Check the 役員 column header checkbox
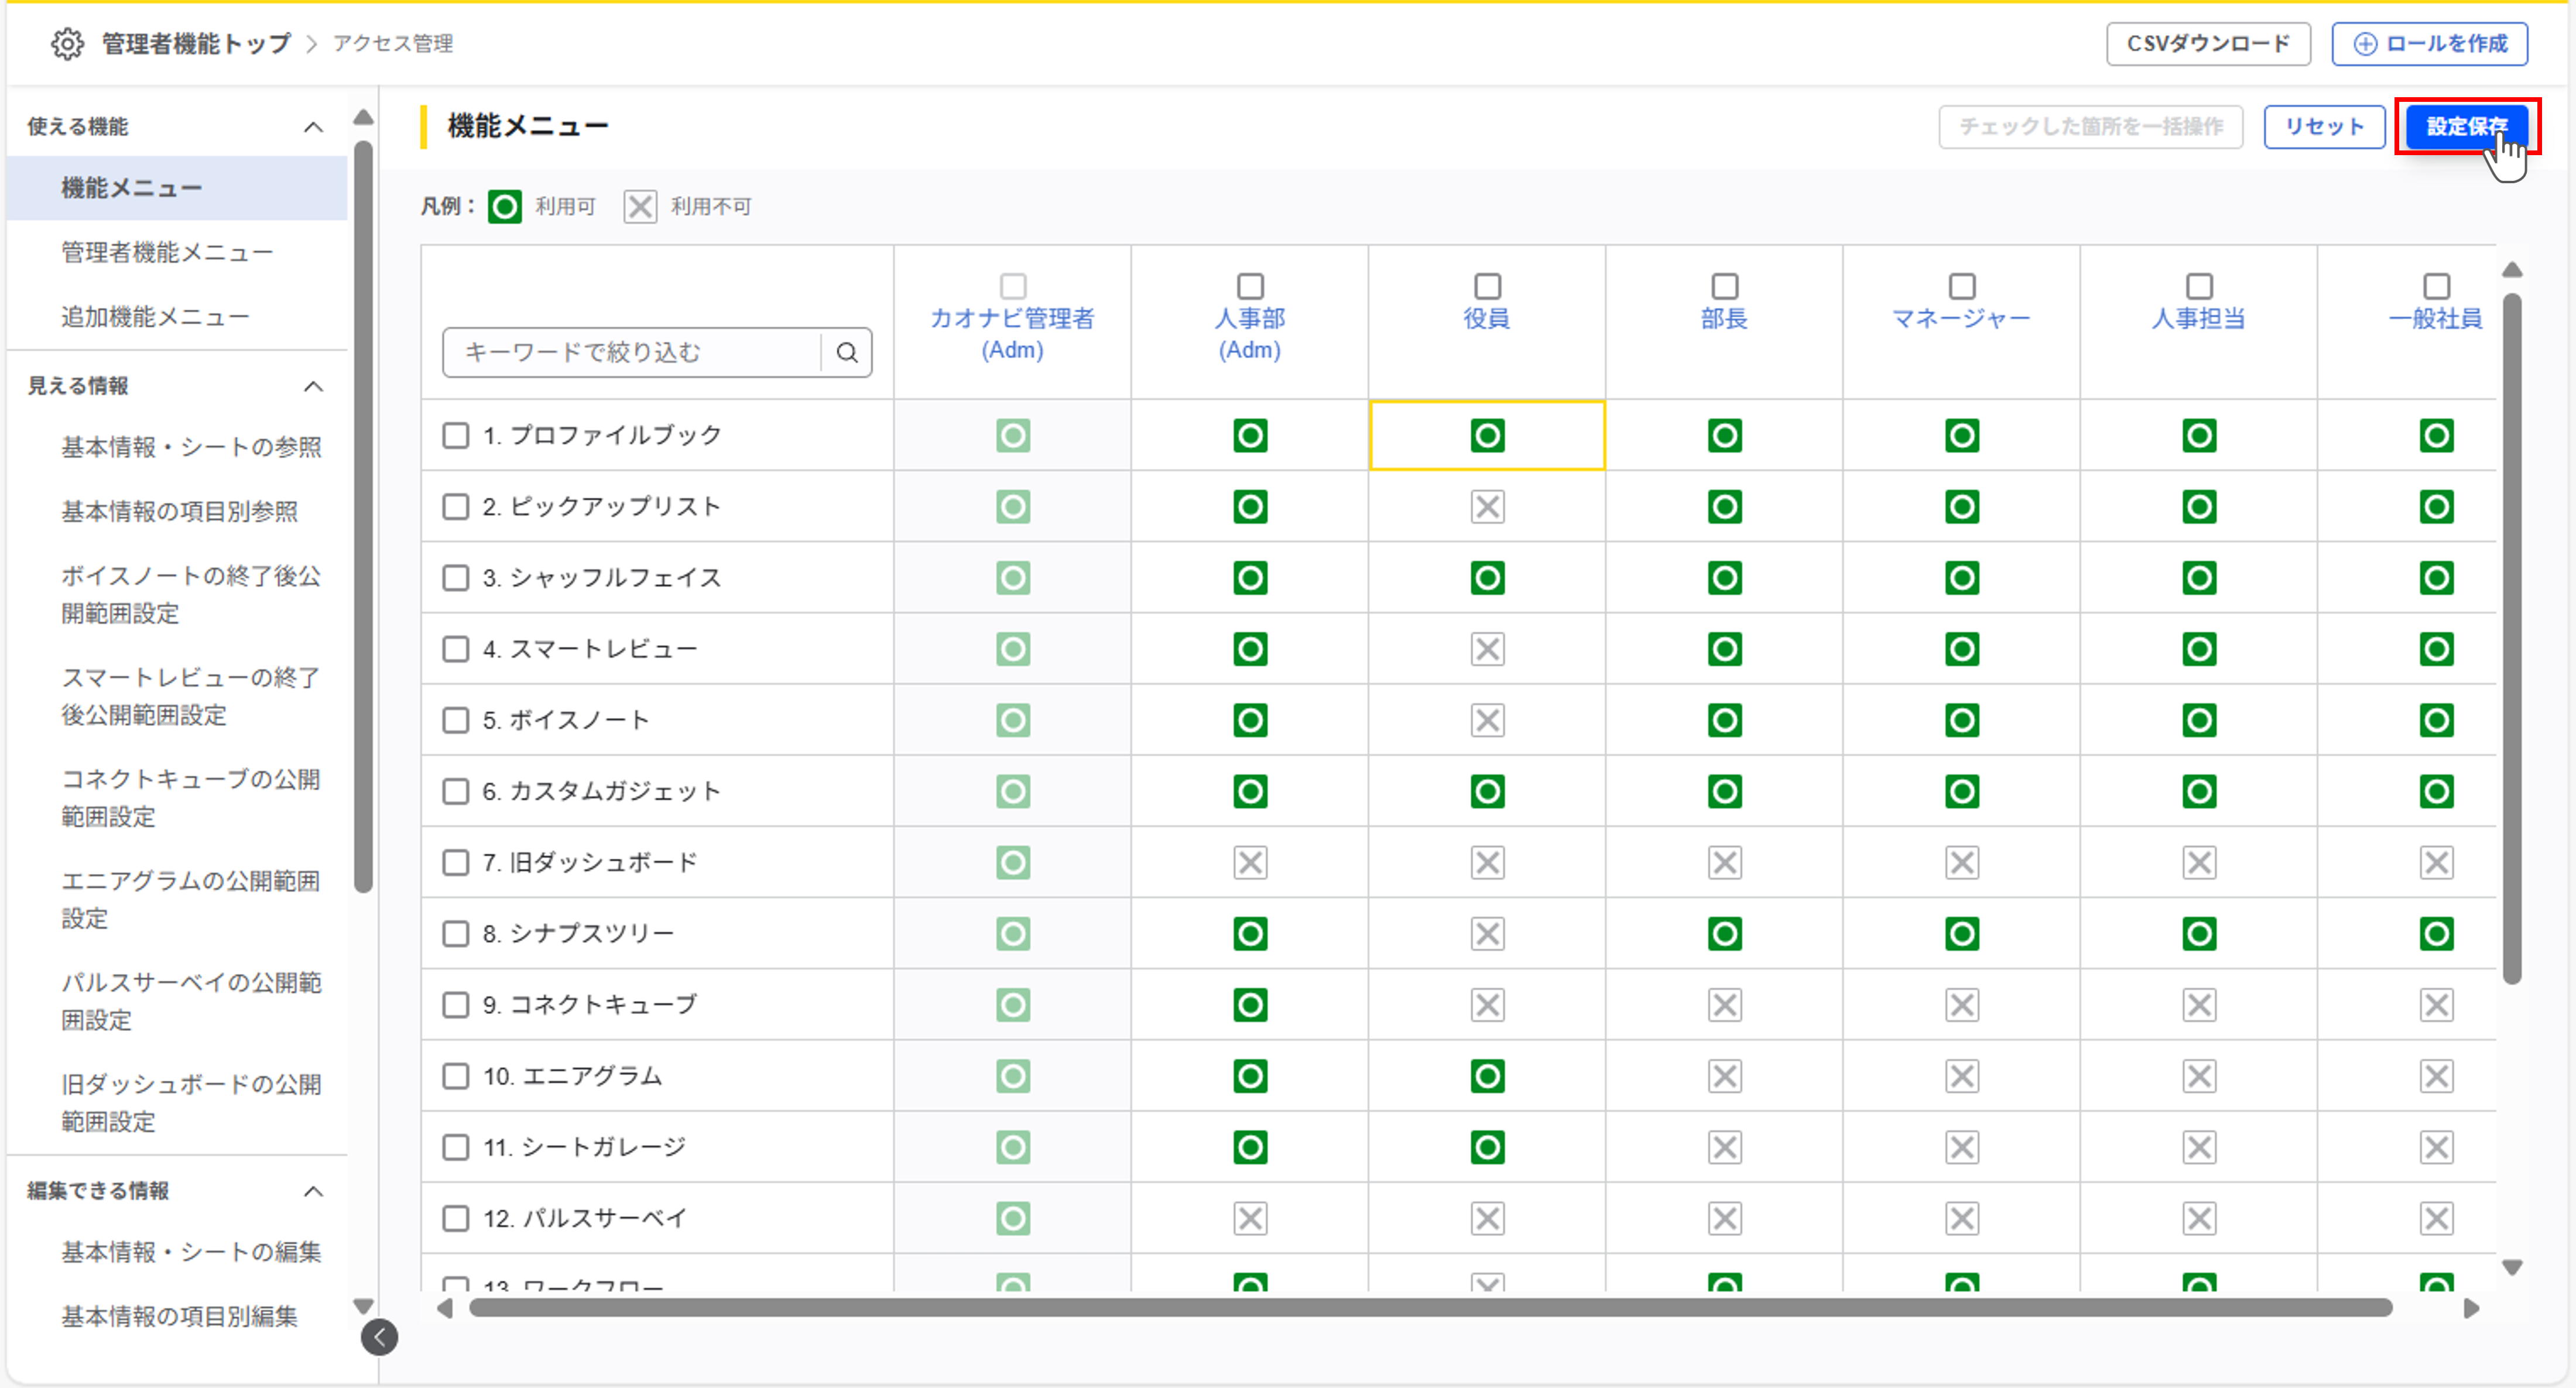This screenshot has height=1388, width=2576. point(1487,286)
